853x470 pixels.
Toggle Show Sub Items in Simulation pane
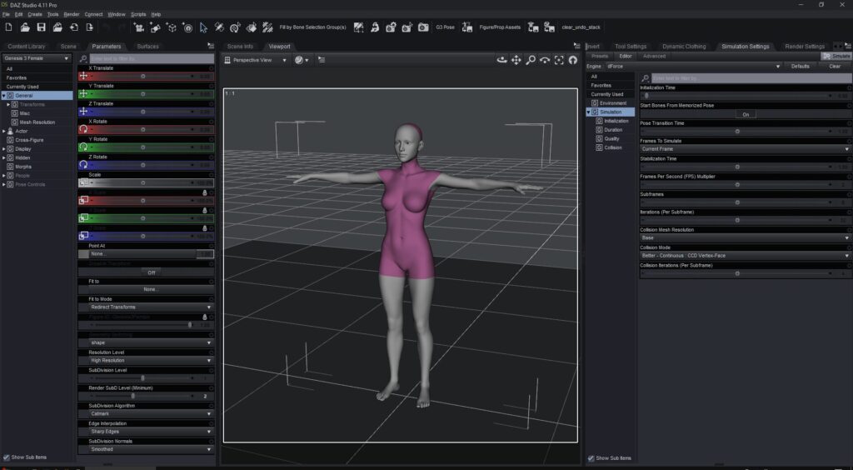click(x=592, y=457)
